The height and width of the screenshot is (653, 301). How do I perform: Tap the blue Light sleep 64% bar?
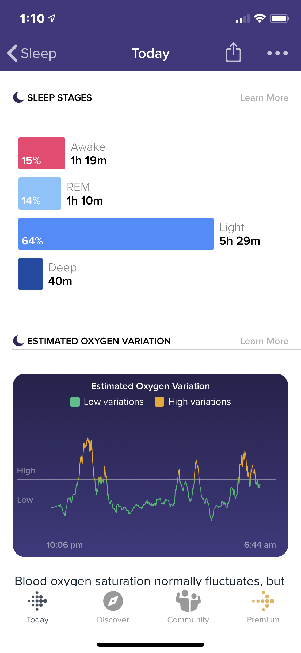click(116, 234)
